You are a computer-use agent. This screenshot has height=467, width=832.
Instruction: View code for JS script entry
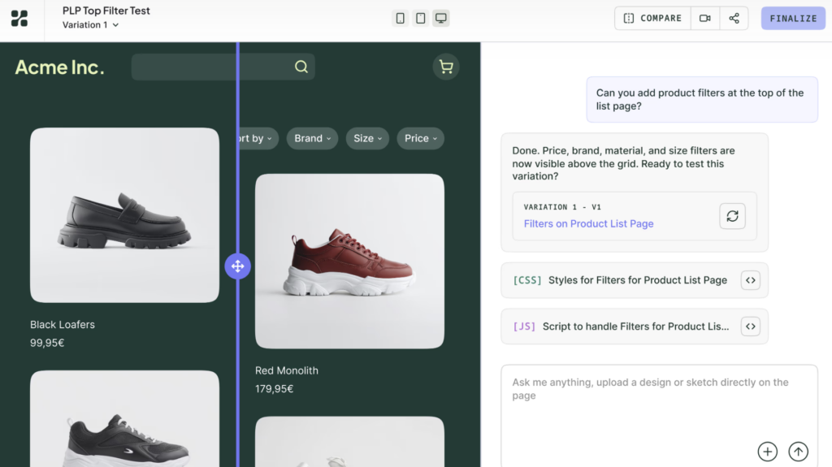[x=750, y=326]
